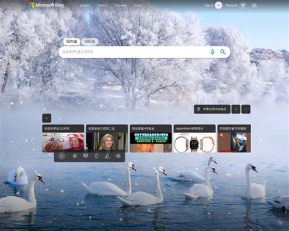The image size is (289, 231).
Task: Select the oval lantern-shaped effect icon
Action: pyautogui.click(x=96, y=156)
